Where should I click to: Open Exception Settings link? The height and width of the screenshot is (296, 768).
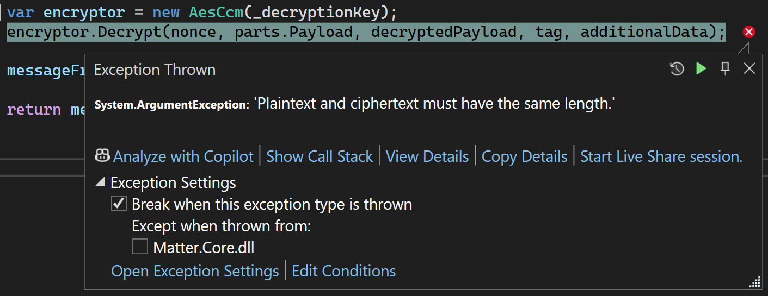click(x=195, y=270)
